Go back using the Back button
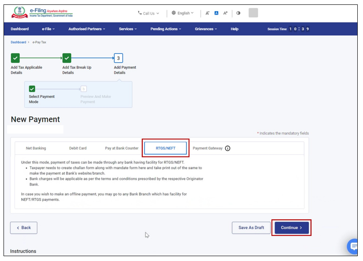The image size is (363, 261). click(x=24, y=227)
